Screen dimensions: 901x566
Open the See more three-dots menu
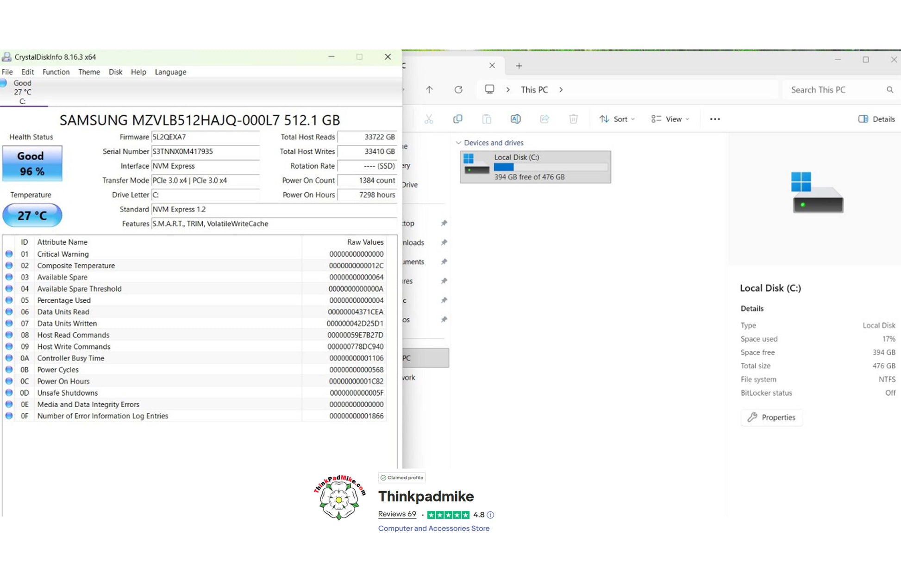714,119
